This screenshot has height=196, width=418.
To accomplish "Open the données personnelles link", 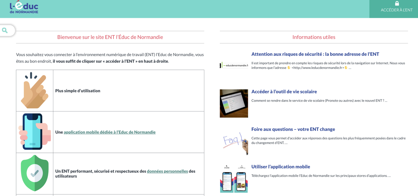I will point(167,171).
